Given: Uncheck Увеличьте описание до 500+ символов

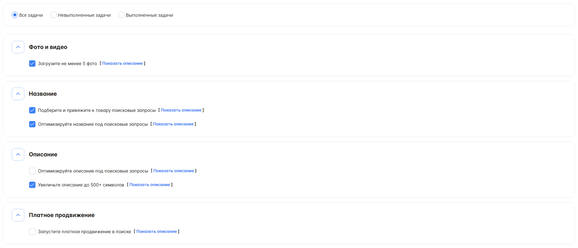Looking at the screenshot, I should coord(32,185).
